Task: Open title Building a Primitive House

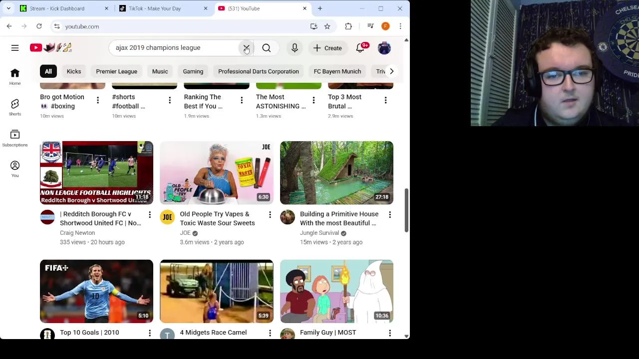Action: [339, 218]
